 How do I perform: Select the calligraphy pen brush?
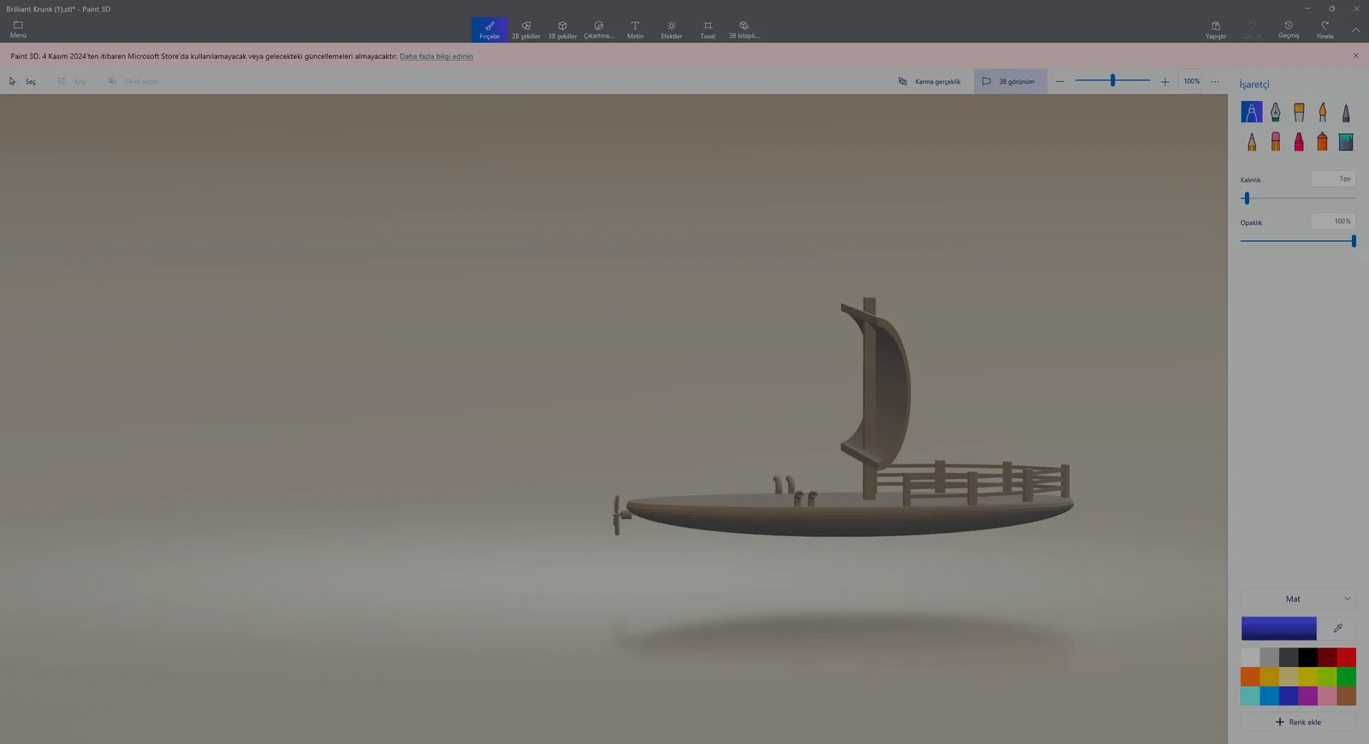[x=1275, y=112]
